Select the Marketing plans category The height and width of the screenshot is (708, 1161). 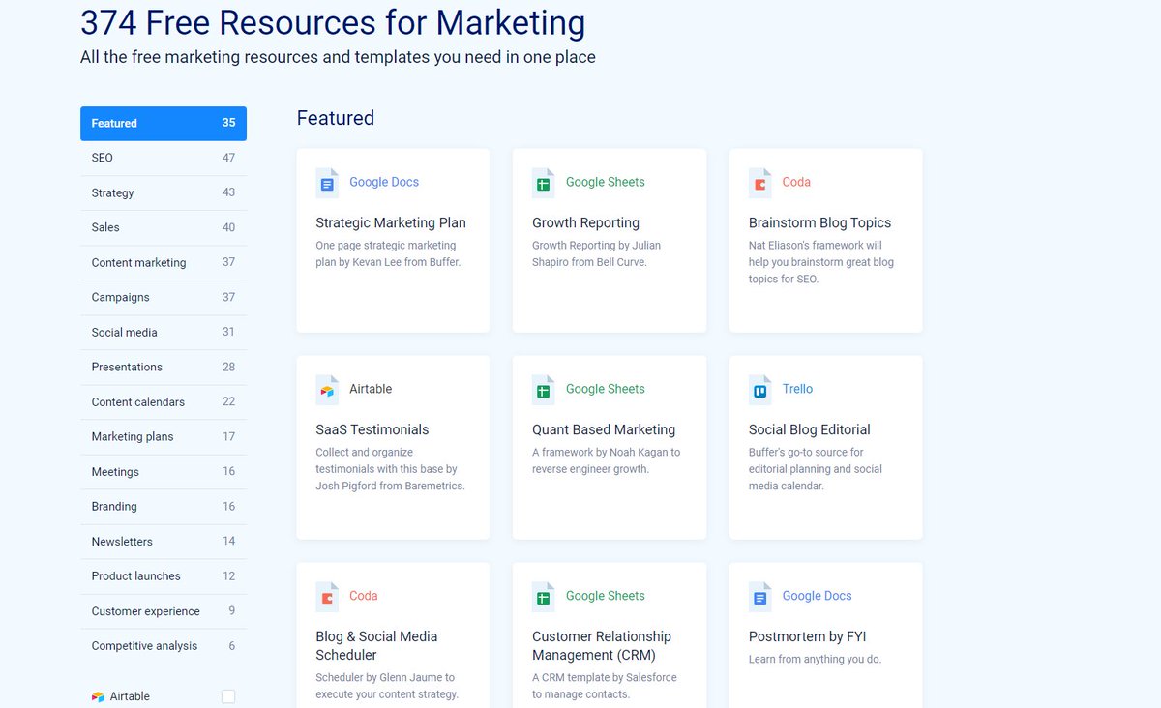(164, 436)
